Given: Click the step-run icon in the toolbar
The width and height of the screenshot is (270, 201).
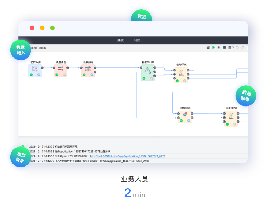Looking at the screenshot, I should tap(219, 48).
